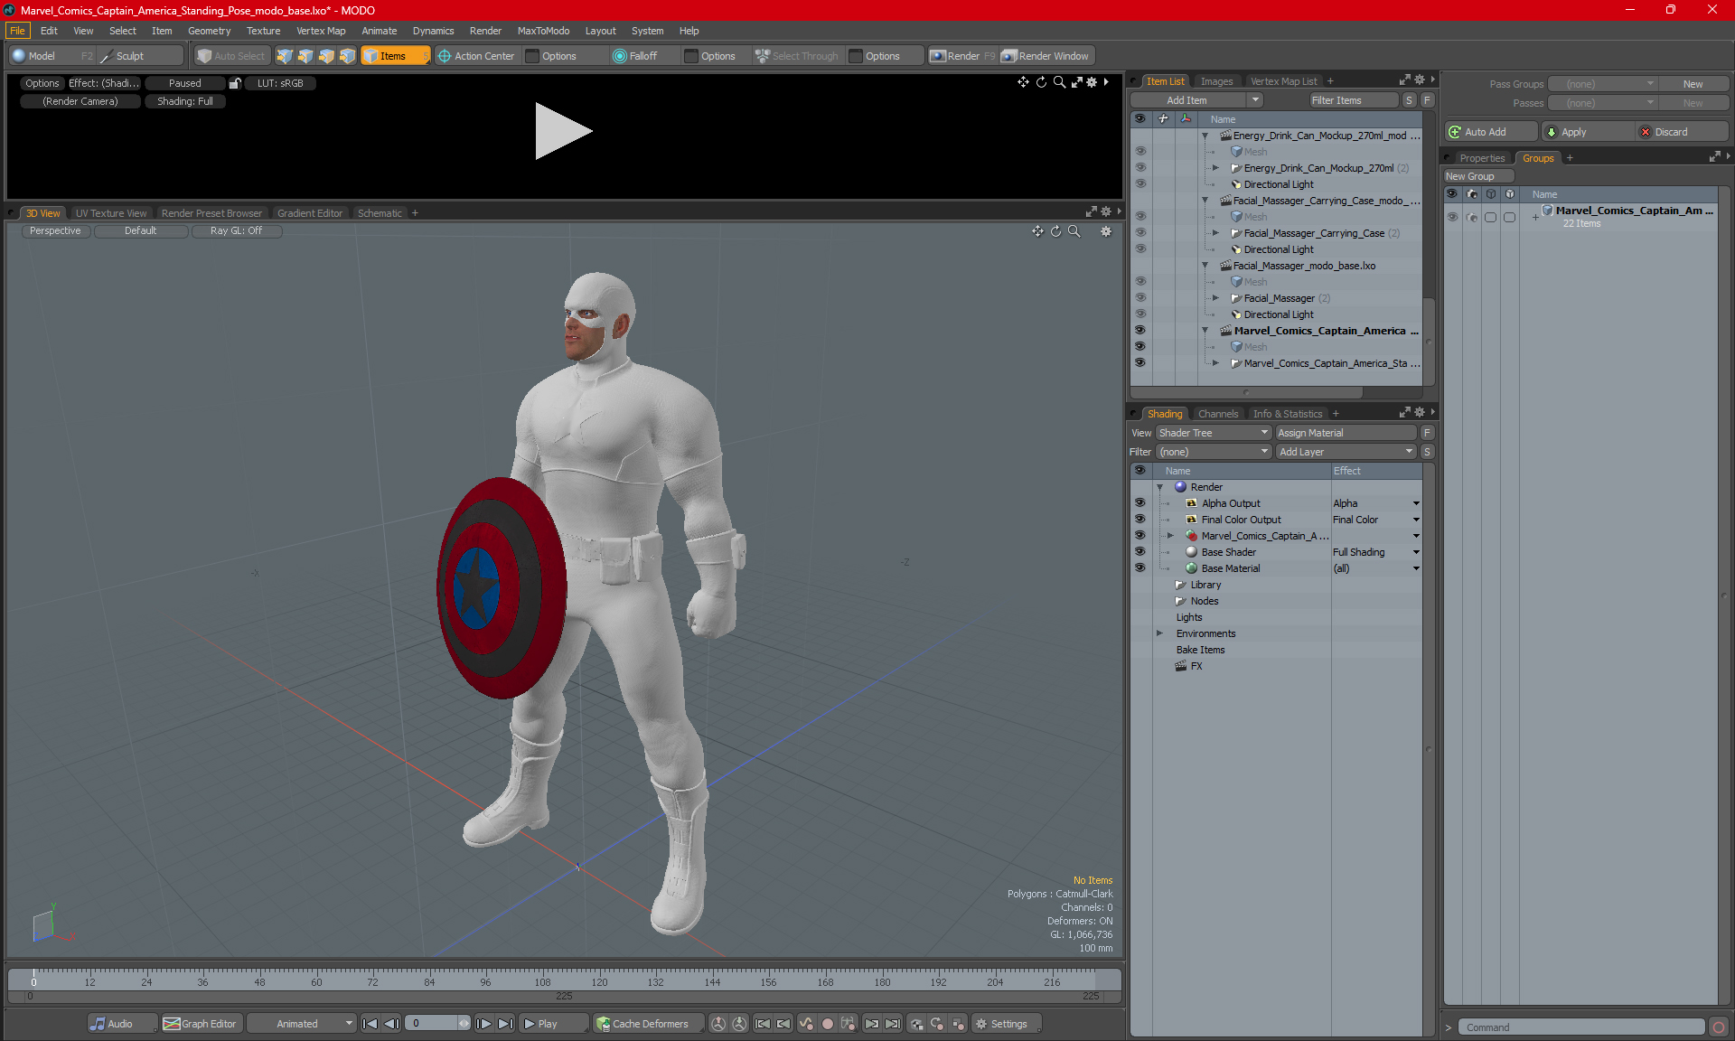Open the Geometry menu
The width and height of the screenshot is (1735, 1041).
(209, 31)
